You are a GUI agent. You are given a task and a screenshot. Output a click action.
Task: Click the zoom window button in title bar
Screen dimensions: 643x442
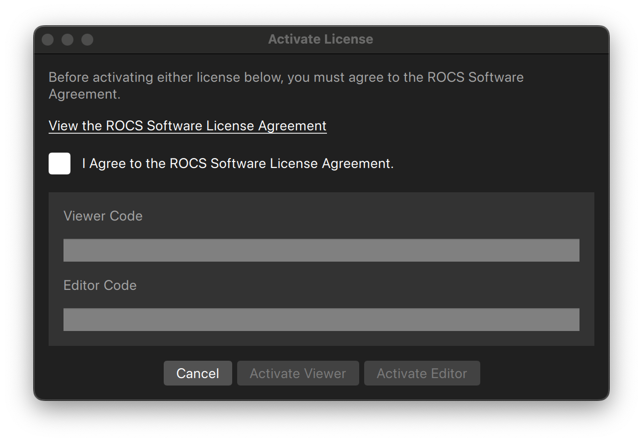tap(87, 40)
